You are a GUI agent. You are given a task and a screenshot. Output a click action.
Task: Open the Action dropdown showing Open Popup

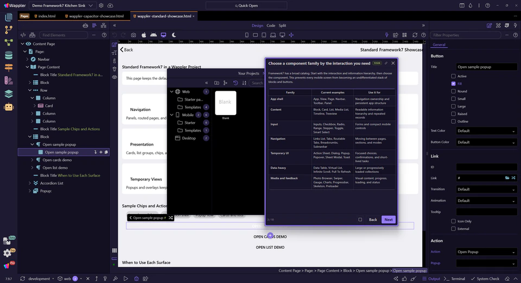[x=486, y=252]
